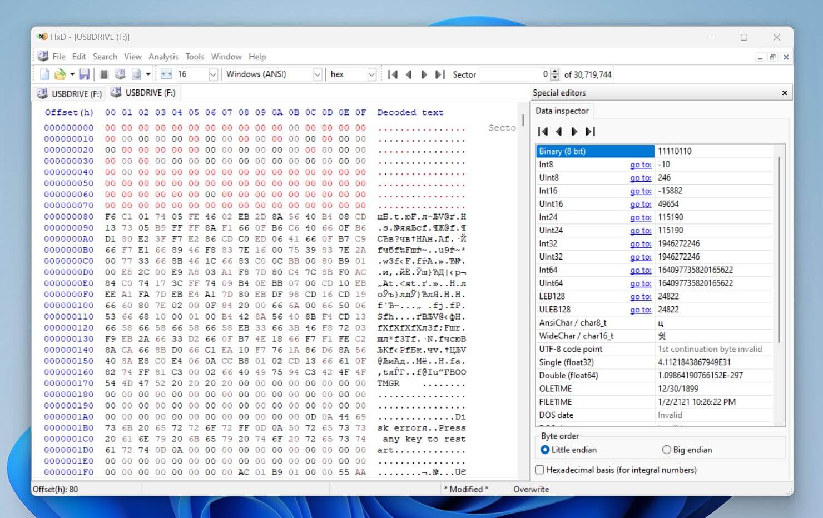Open main memory with the RAM icon
The height and width of the screenshot is (518, 823).
click(120, 74)
